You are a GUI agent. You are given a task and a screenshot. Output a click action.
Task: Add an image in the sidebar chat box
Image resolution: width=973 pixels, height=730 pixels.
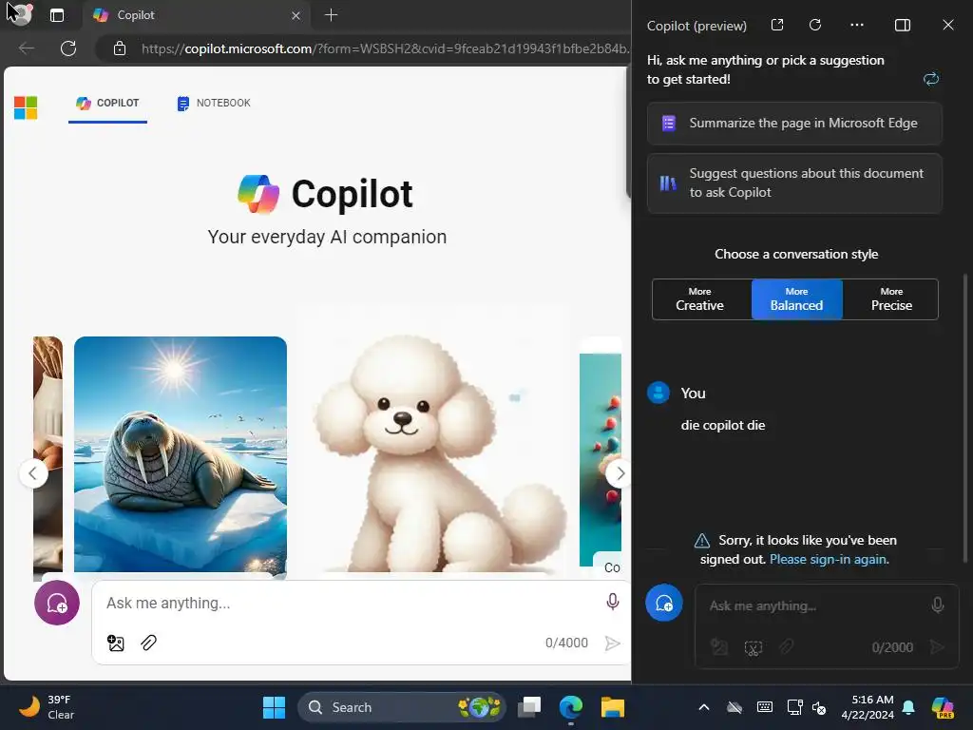719,647
